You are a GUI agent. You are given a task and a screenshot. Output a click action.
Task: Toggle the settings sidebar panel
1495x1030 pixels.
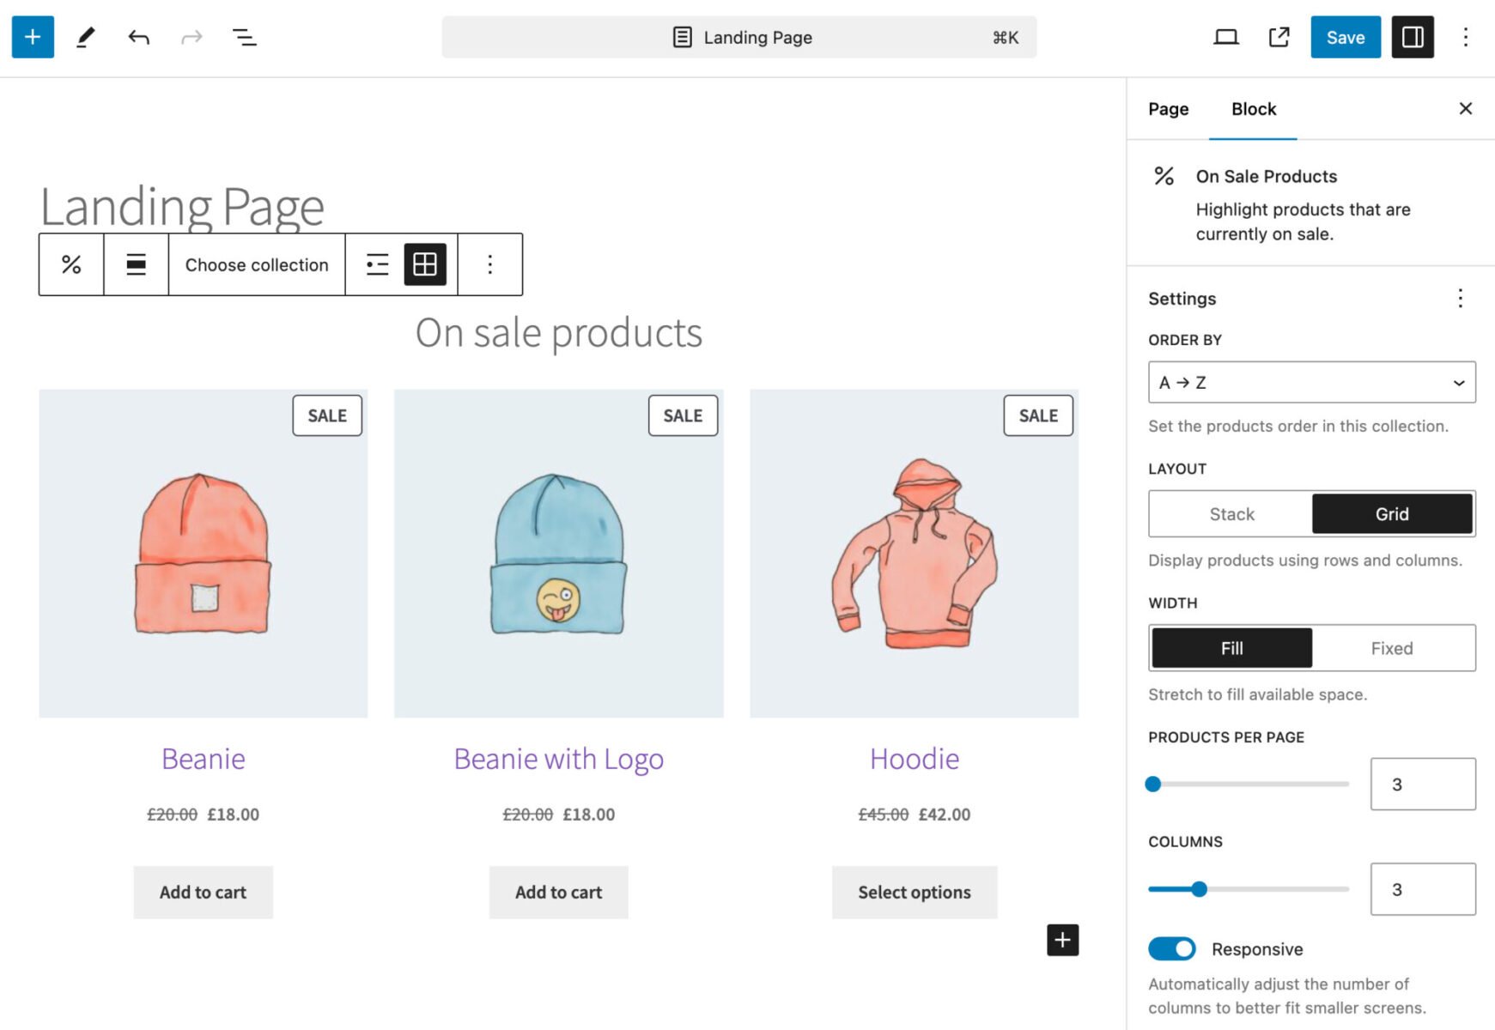(x=1413, y=37)
